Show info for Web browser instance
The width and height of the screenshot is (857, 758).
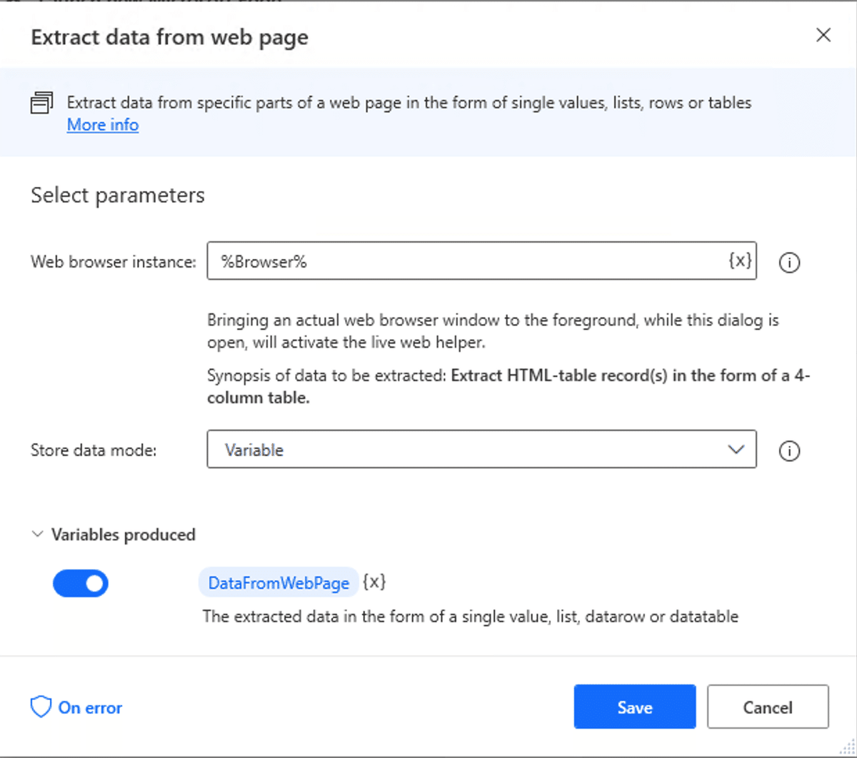[789, 263]
